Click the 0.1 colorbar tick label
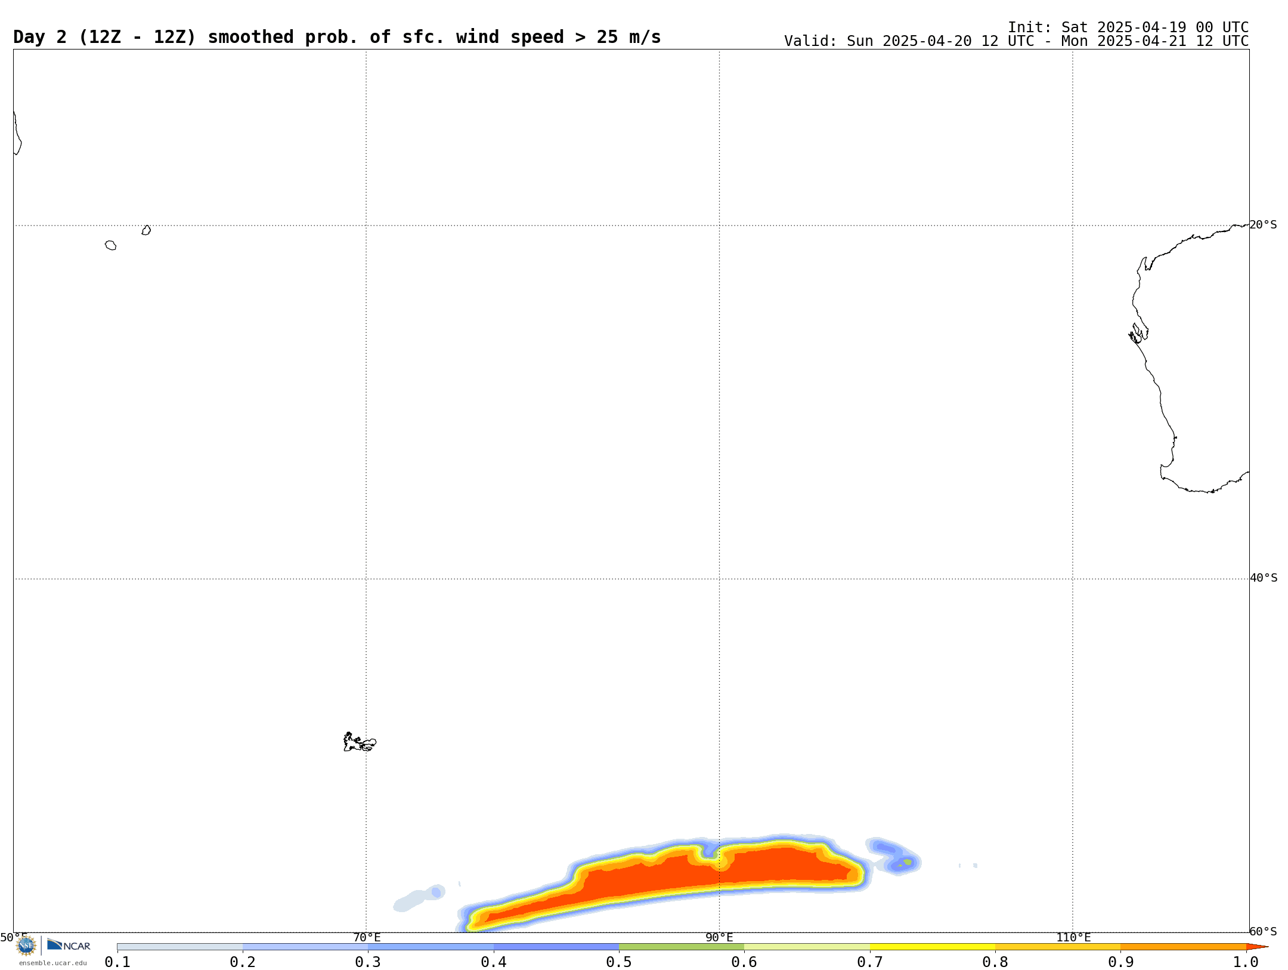Viewport: 1288px width, 970px height. (117, 962)
